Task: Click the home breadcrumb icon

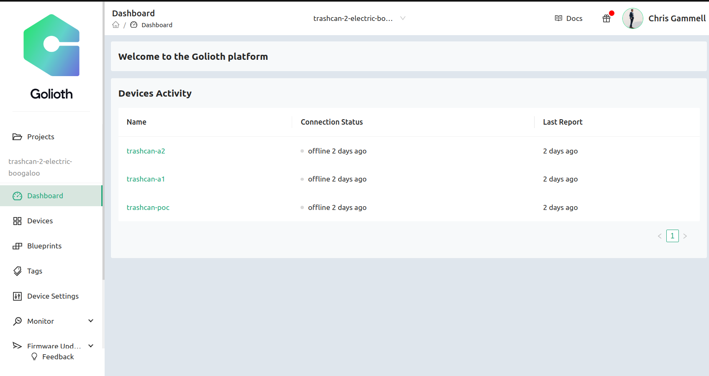Action: click(116, 25)
